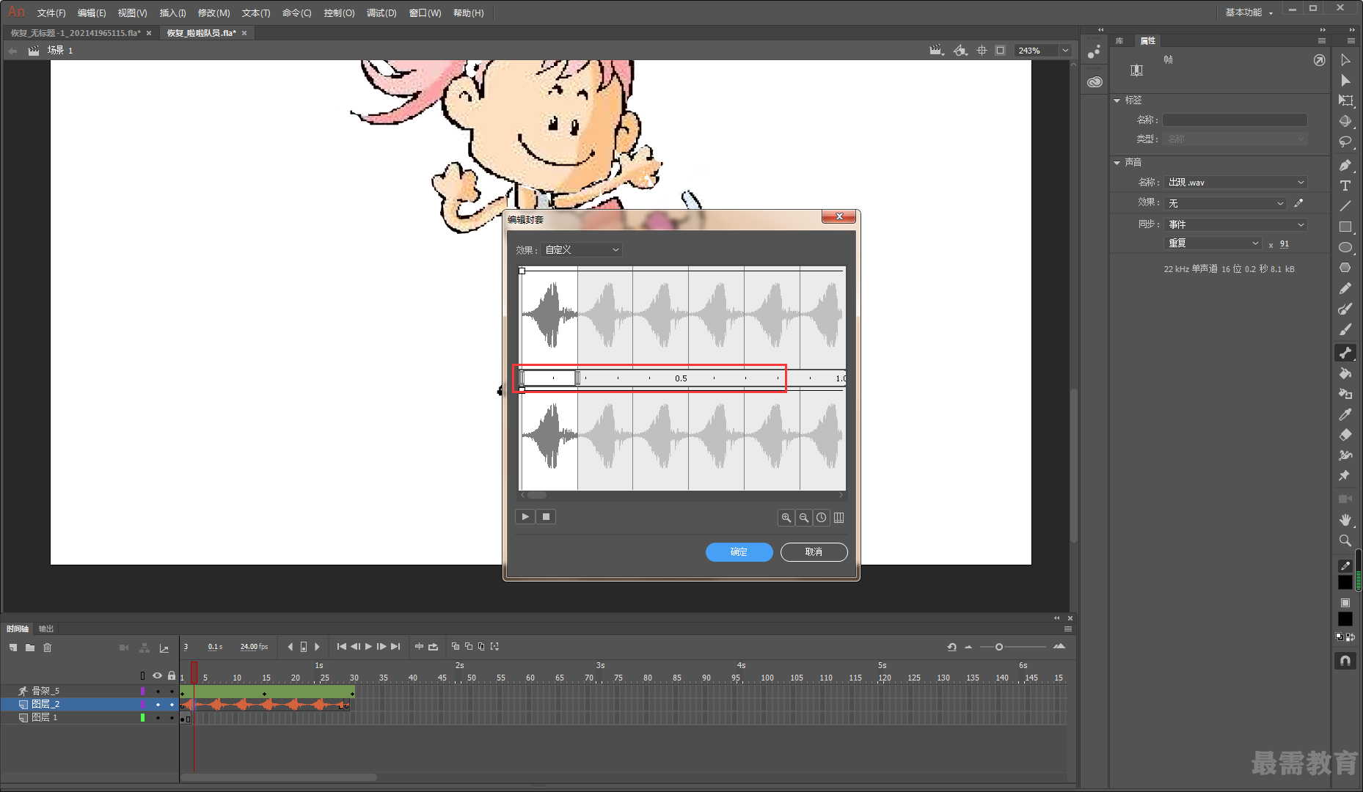Toggle visibility of layer 图层_2

[157, 704]
